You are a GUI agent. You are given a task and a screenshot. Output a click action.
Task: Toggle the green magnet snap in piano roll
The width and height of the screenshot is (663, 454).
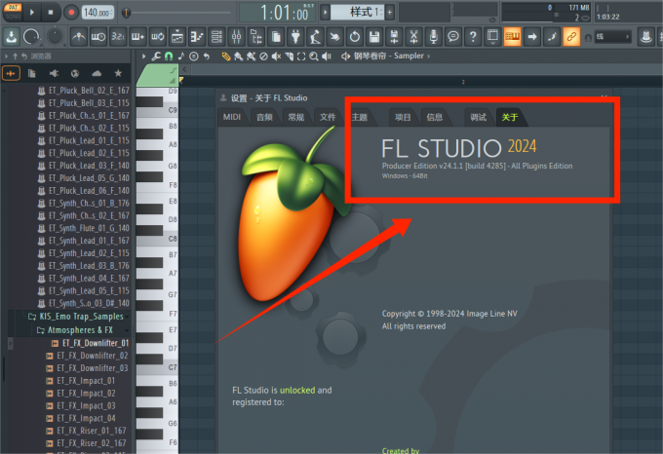click(169, 56)
